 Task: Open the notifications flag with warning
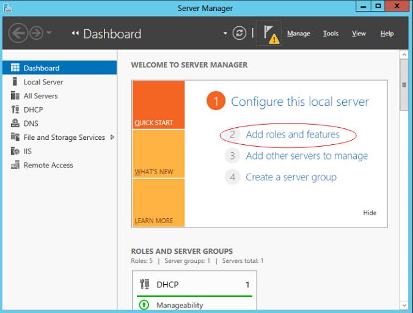[270, 34]
